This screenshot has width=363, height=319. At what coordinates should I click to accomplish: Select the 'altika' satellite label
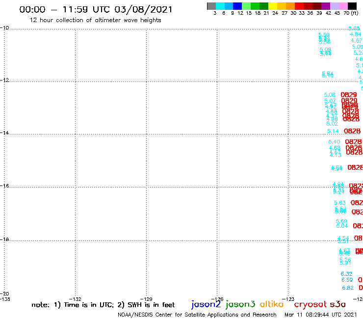[x=272, y=304]
